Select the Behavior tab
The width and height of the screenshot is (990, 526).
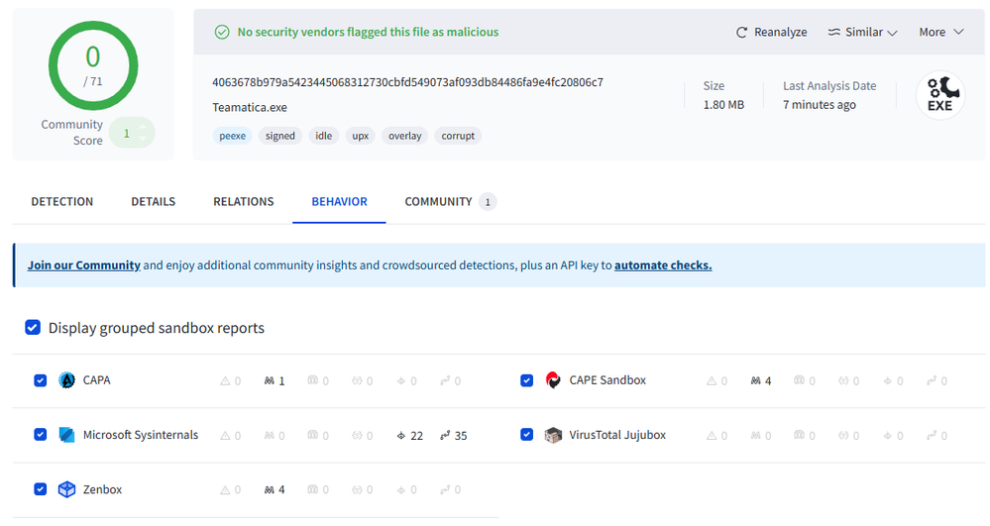point(339,201)
